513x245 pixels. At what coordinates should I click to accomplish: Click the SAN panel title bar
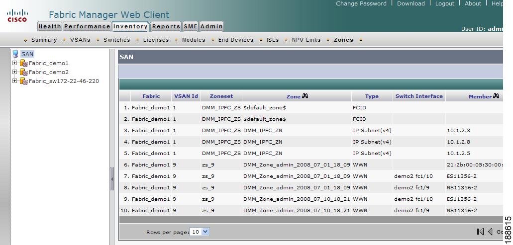[310, 57]
